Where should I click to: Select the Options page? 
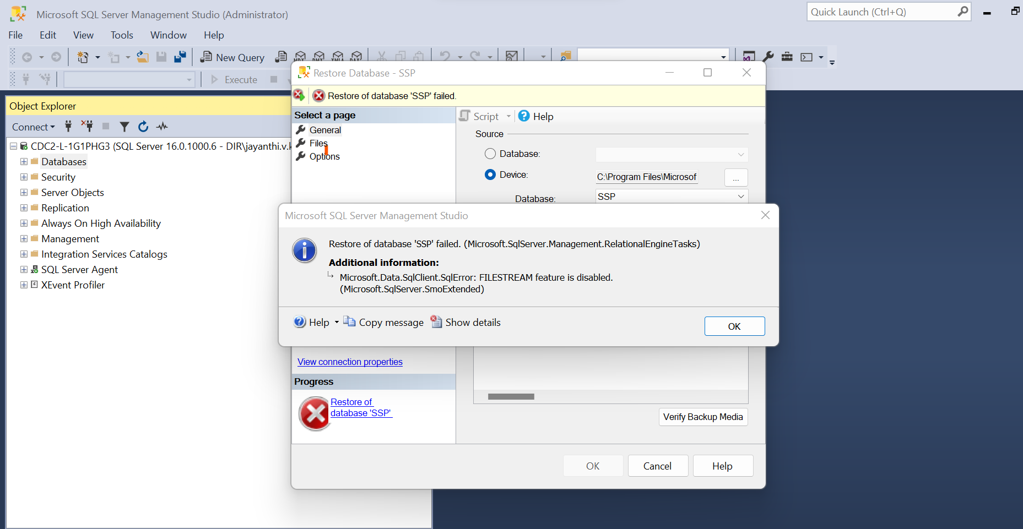324,156
